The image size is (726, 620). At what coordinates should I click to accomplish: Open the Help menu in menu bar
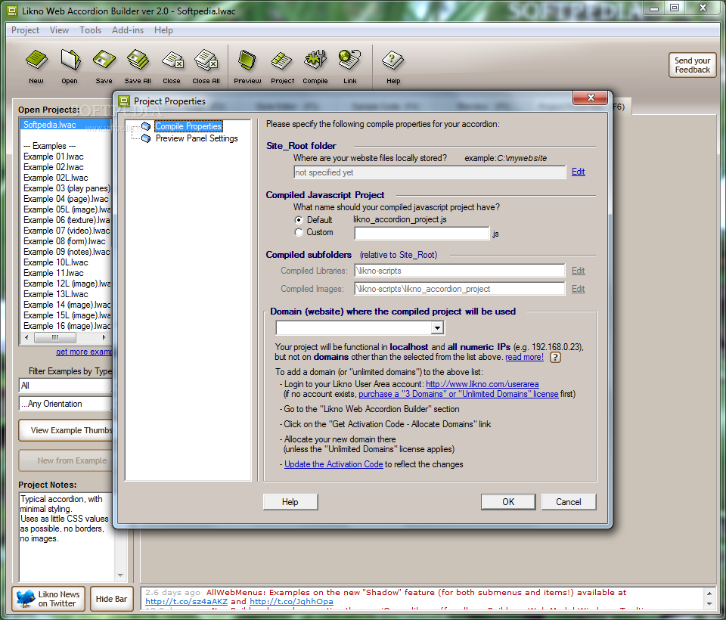163,30
